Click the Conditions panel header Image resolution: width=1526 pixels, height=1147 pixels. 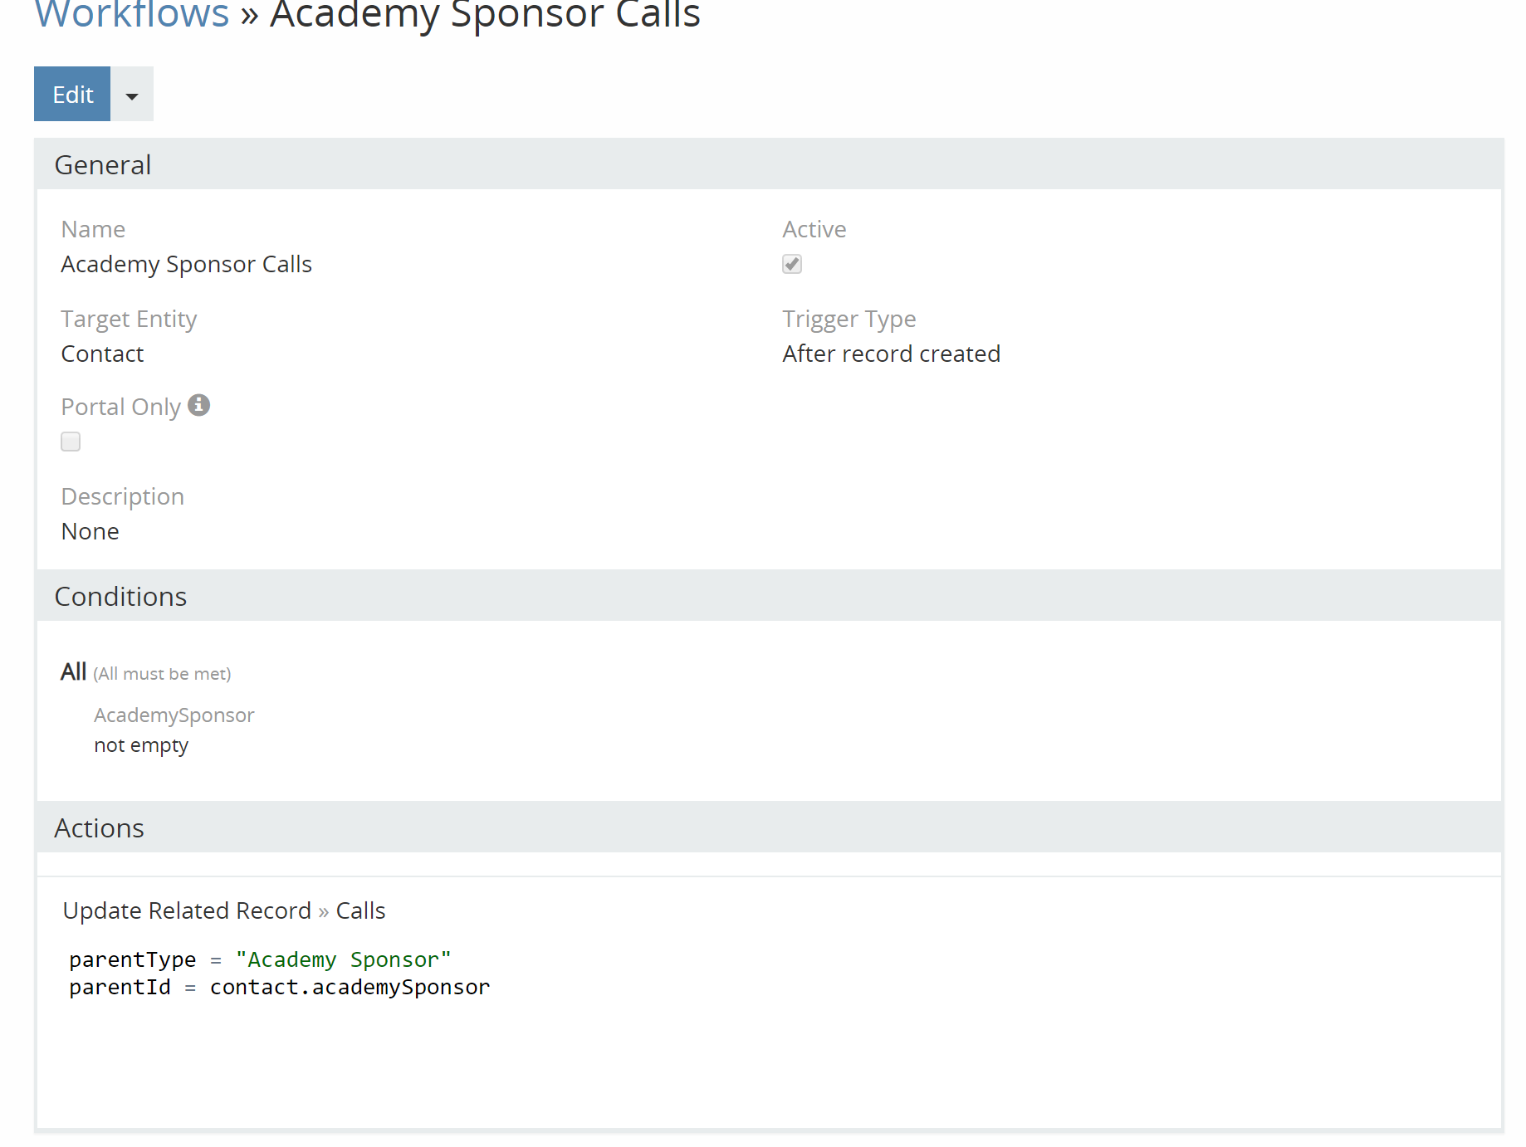pyautogui.click(x=120, y=597)
